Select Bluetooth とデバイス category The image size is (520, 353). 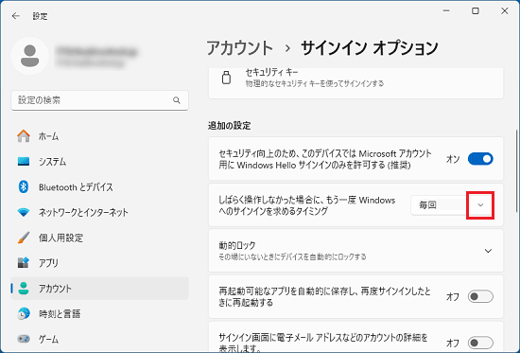[x=99, y=187]
